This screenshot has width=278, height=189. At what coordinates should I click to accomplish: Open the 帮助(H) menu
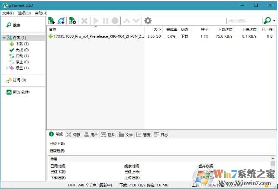pyautogui.click(x=41, y=13)
